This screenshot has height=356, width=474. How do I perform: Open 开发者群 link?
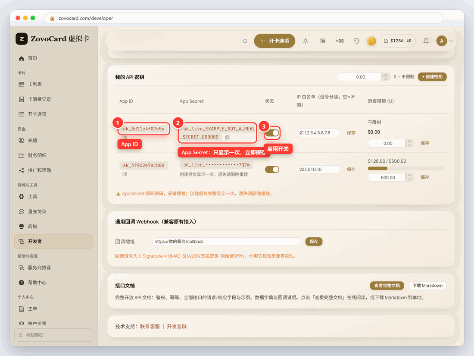pyautogui.click(x=177, y=326)
